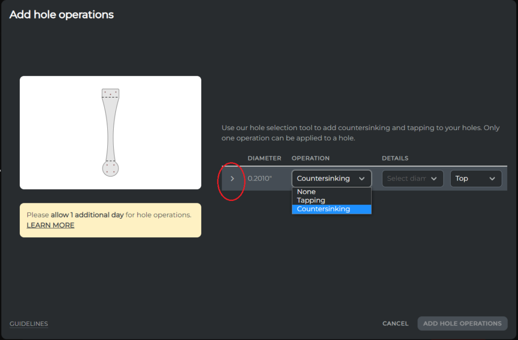
Task: Click the part preview thumbnail
Action: pyautogui.click(x=110, y=133)
